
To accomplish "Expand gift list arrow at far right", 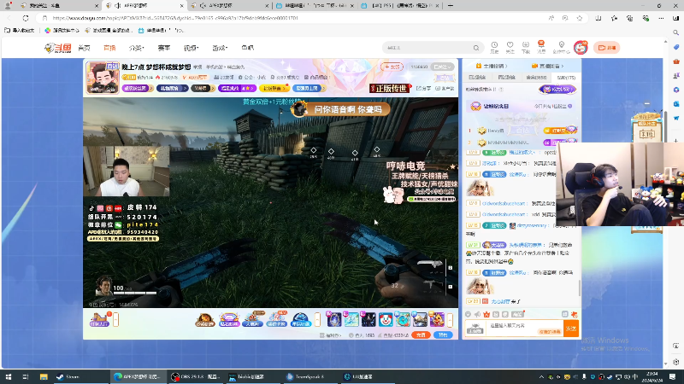I will tap(450, 320).
